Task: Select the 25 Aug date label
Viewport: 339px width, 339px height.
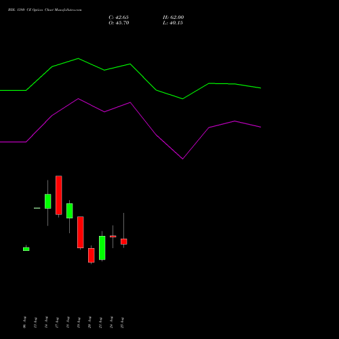Action: (x=122, y=322)
